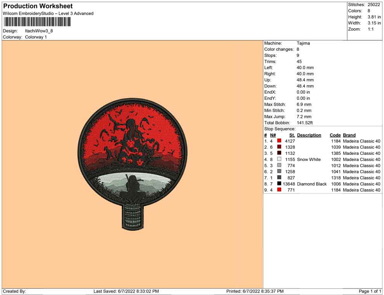Click stitch count '4127' in row 1
The image size is (384, 295).
(x=290, y=141)
